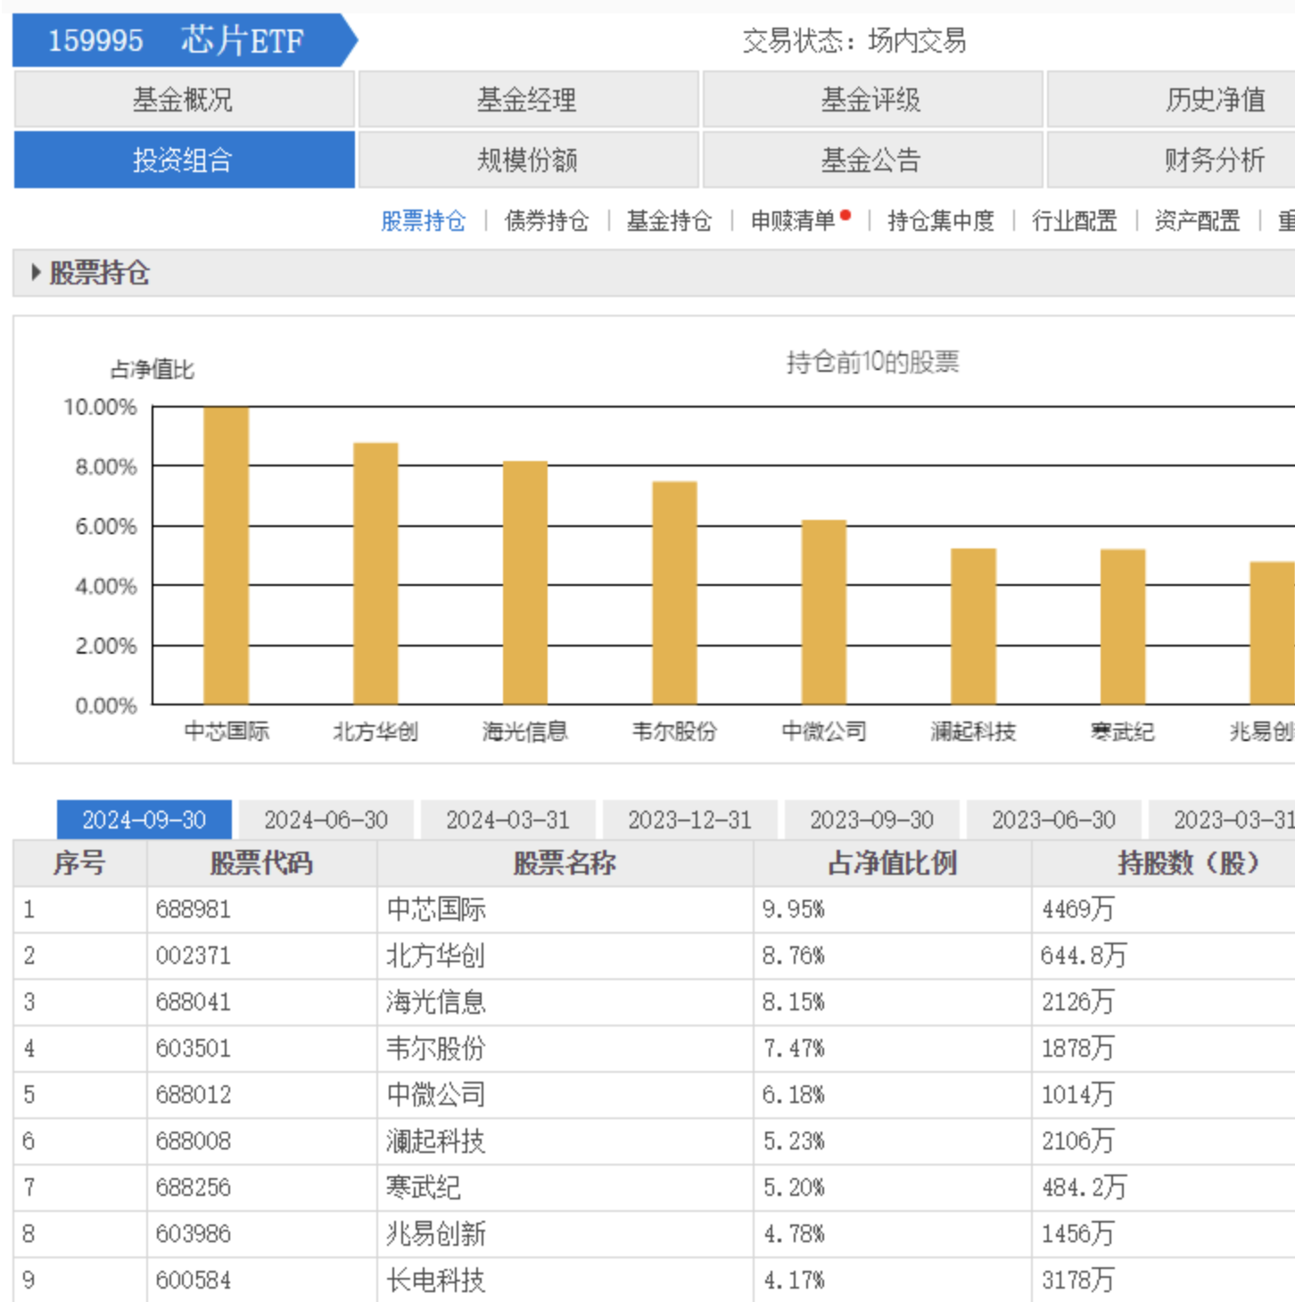Viewport: 1295px width, 1302px height.
Task: Click the 持仓前10的股票 chart title
Action: pos(873,362)
